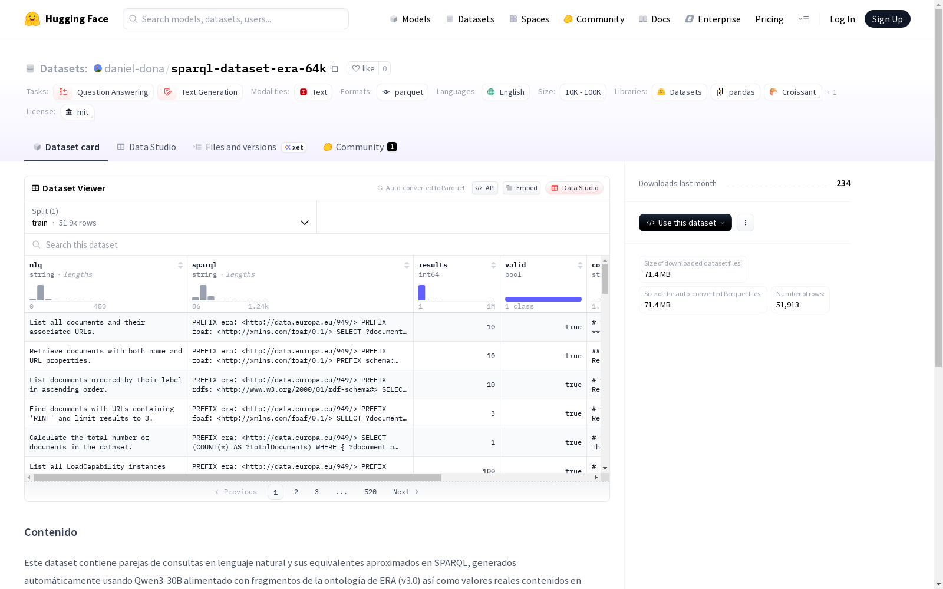The height and width of the screenshot is (589, 943).
Task: Click the pandas library tag
Action: (736, 92)
